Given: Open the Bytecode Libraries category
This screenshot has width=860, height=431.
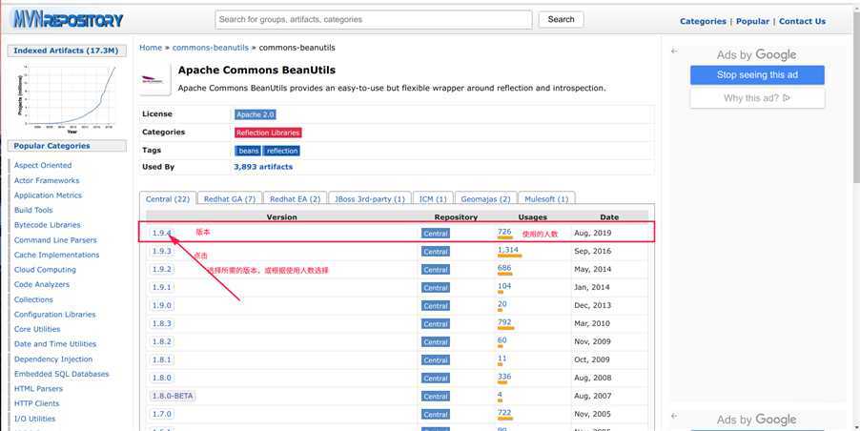Looking at the screenshot, I should tap(47, 225).
